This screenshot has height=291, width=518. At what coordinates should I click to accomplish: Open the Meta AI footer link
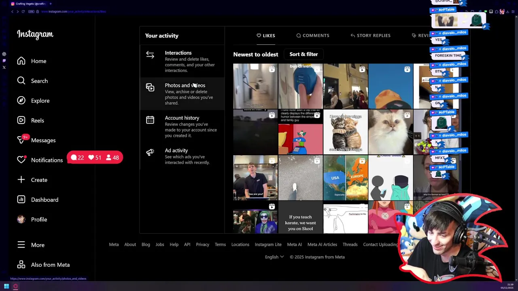pyautogui.click(x=295, y=245)
